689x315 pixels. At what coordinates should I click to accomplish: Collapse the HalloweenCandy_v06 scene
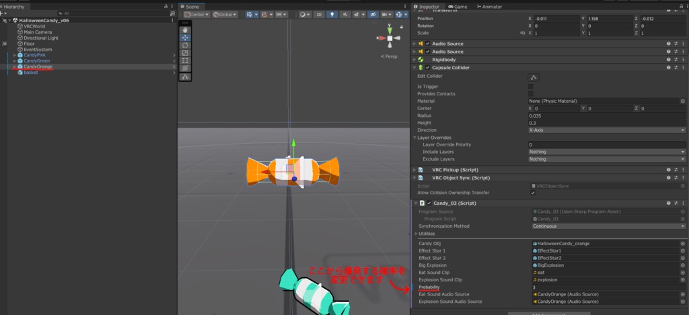(9, 21)
